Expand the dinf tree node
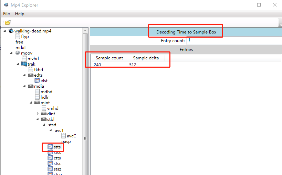This screenshot has width=282, height=175. coord(38,114)
